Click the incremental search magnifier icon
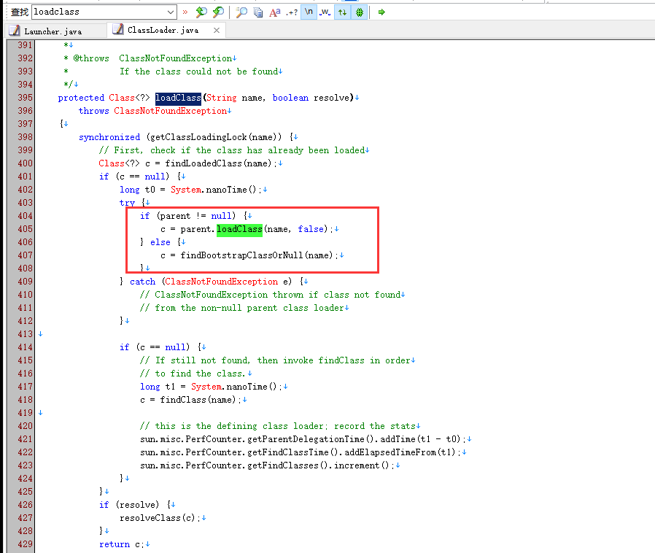This screenshot has height=553, width=655. pos(240,12)
